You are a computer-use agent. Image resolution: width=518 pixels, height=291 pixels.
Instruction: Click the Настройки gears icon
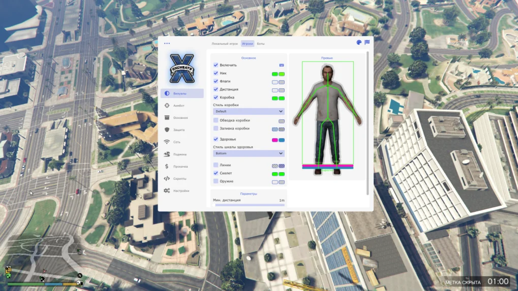point(167,191)
